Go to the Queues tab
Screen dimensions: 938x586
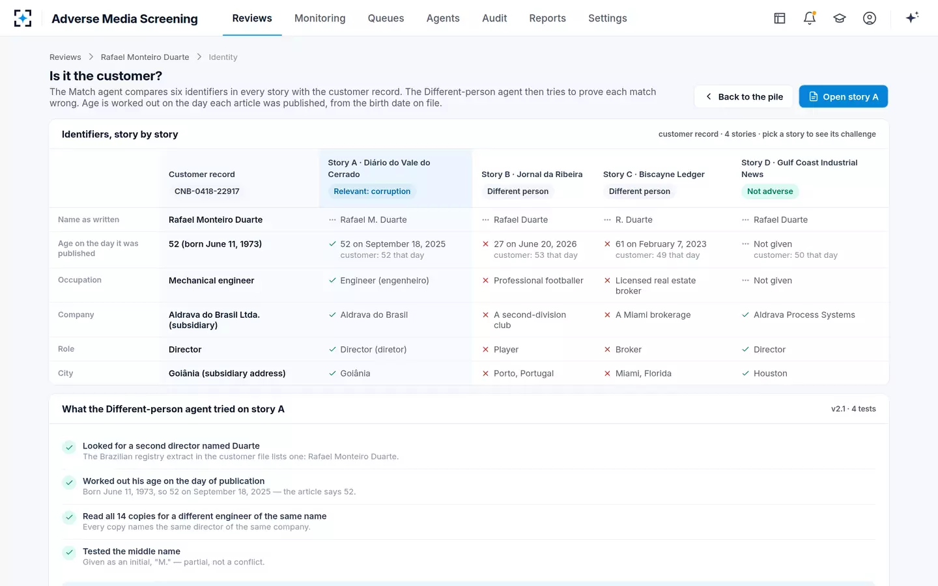[386, 18]
